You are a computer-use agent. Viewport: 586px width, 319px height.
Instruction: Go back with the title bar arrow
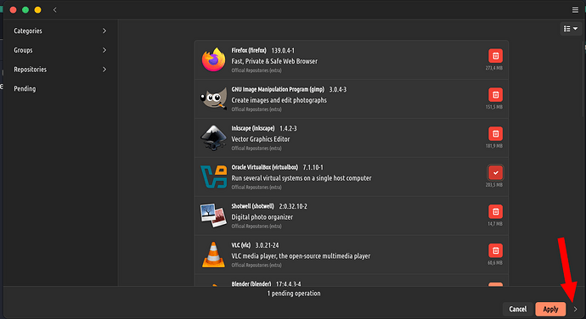coord(55,10)
